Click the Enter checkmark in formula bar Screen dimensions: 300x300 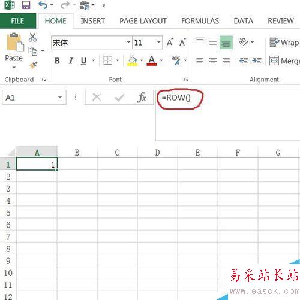click(x=119, y=98)
